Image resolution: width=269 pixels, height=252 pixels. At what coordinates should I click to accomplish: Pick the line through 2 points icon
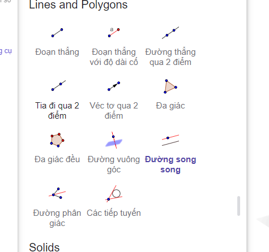[x=170, y=33]
